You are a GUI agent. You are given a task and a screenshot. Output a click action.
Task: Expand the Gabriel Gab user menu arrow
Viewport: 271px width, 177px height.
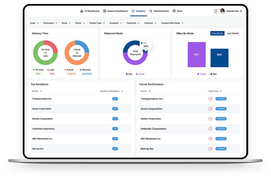pyautogui.click(x=241, y=11)
